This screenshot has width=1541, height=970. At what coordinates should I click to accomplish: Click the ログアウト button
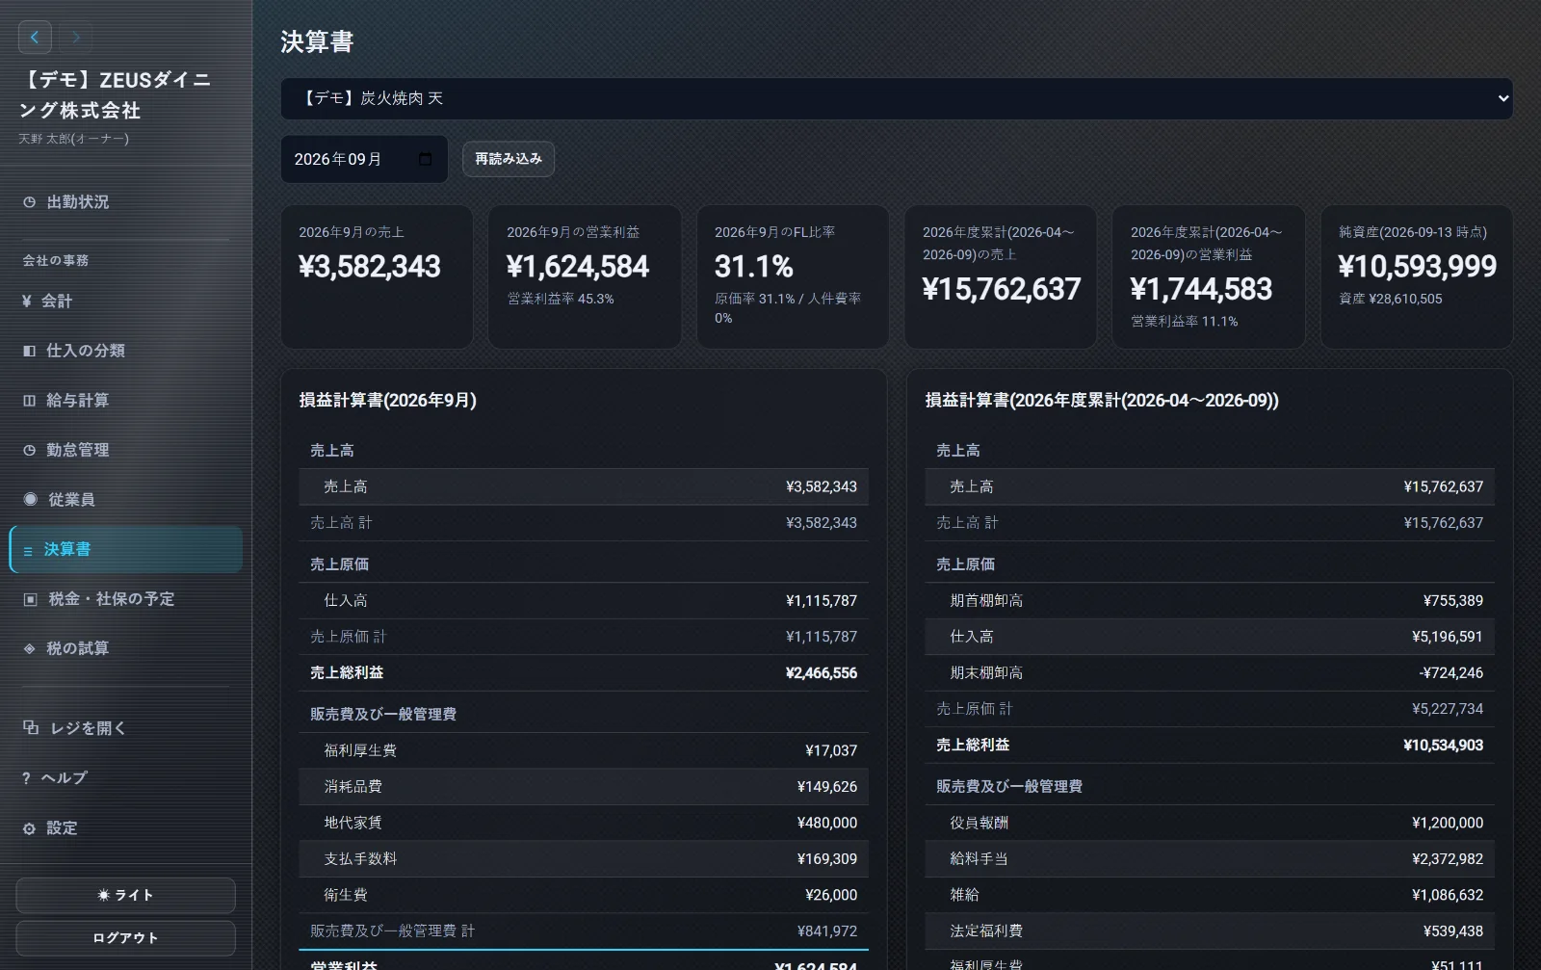point(125,938)
